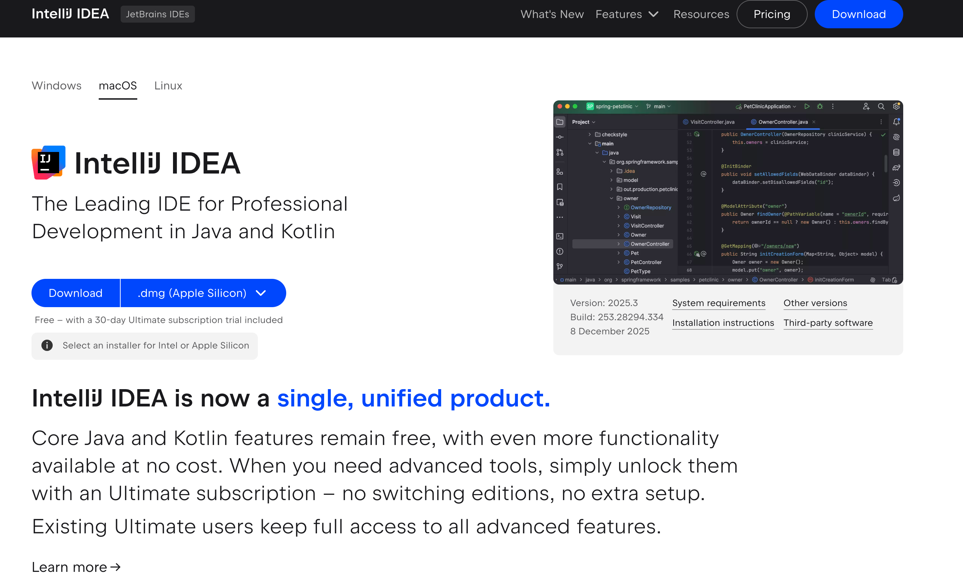
Task: Click the Debug bug icon in IDE toolbar
Action: [820, 106]
